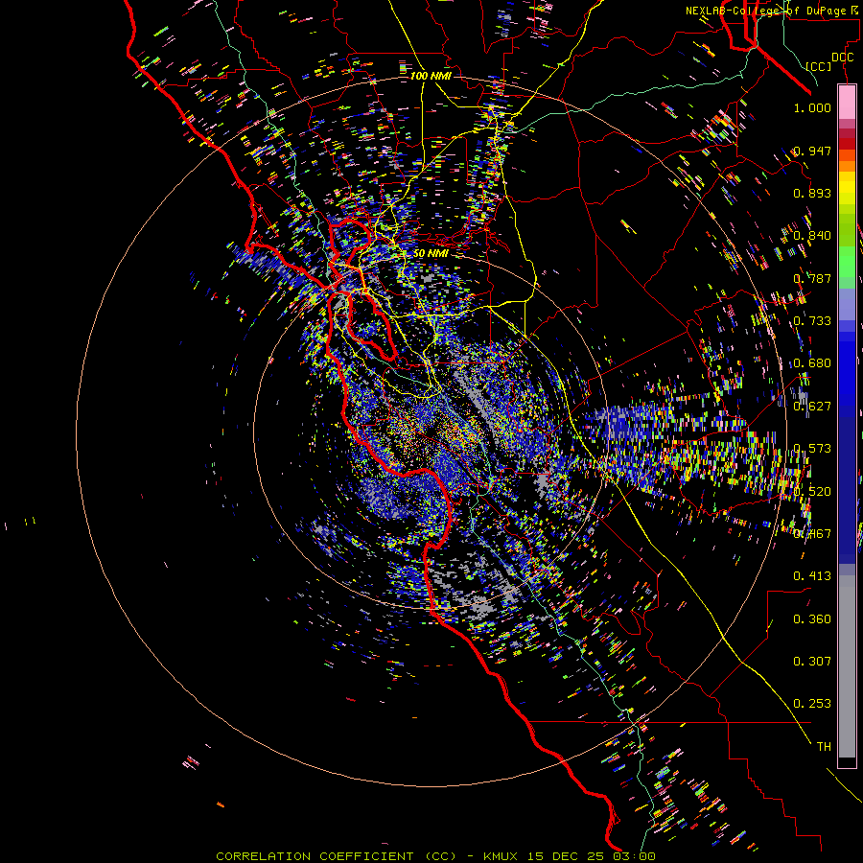
Task: Click the KMUX station identifier
Action: click(501, 856)
